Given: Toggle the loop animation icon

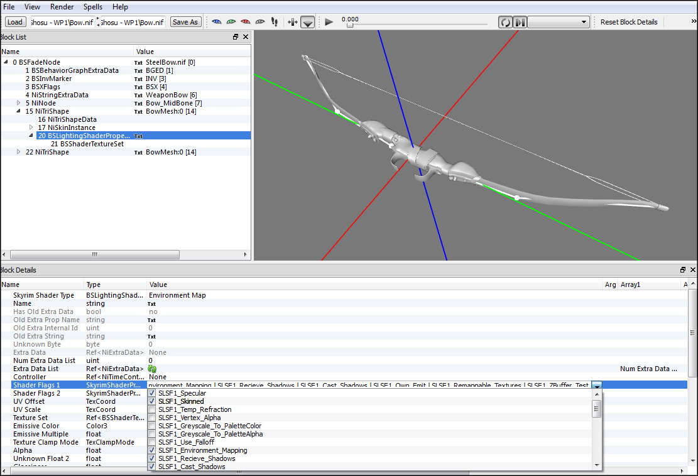Looking at the screenshot, I should (505, 22).
